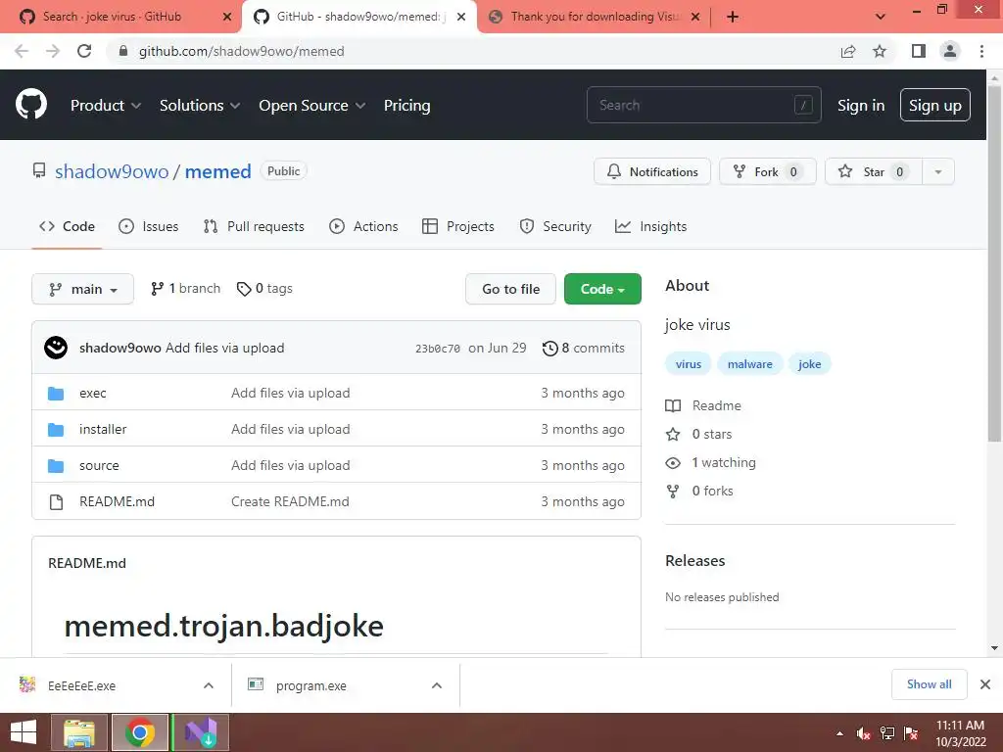Click the Sign up button
The width and height of the screenshot is (1003, 752).
tap(935, 106)
